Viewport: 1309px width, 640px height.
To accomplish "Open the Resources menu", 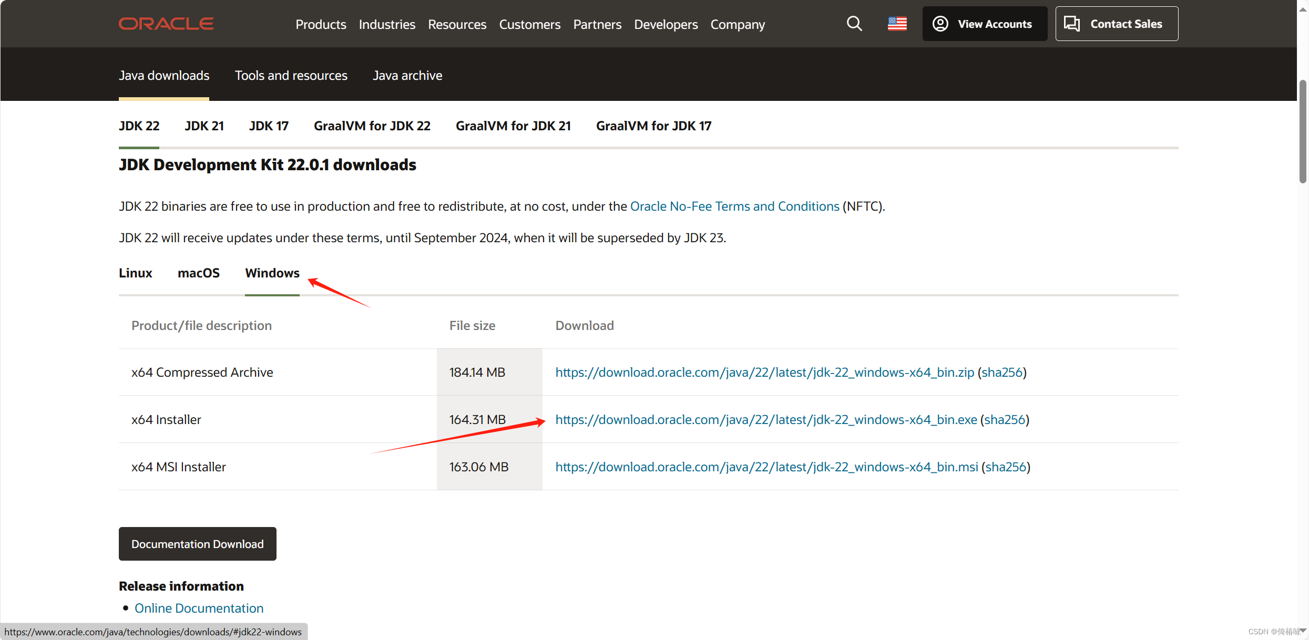I will [x=457, y=24].
